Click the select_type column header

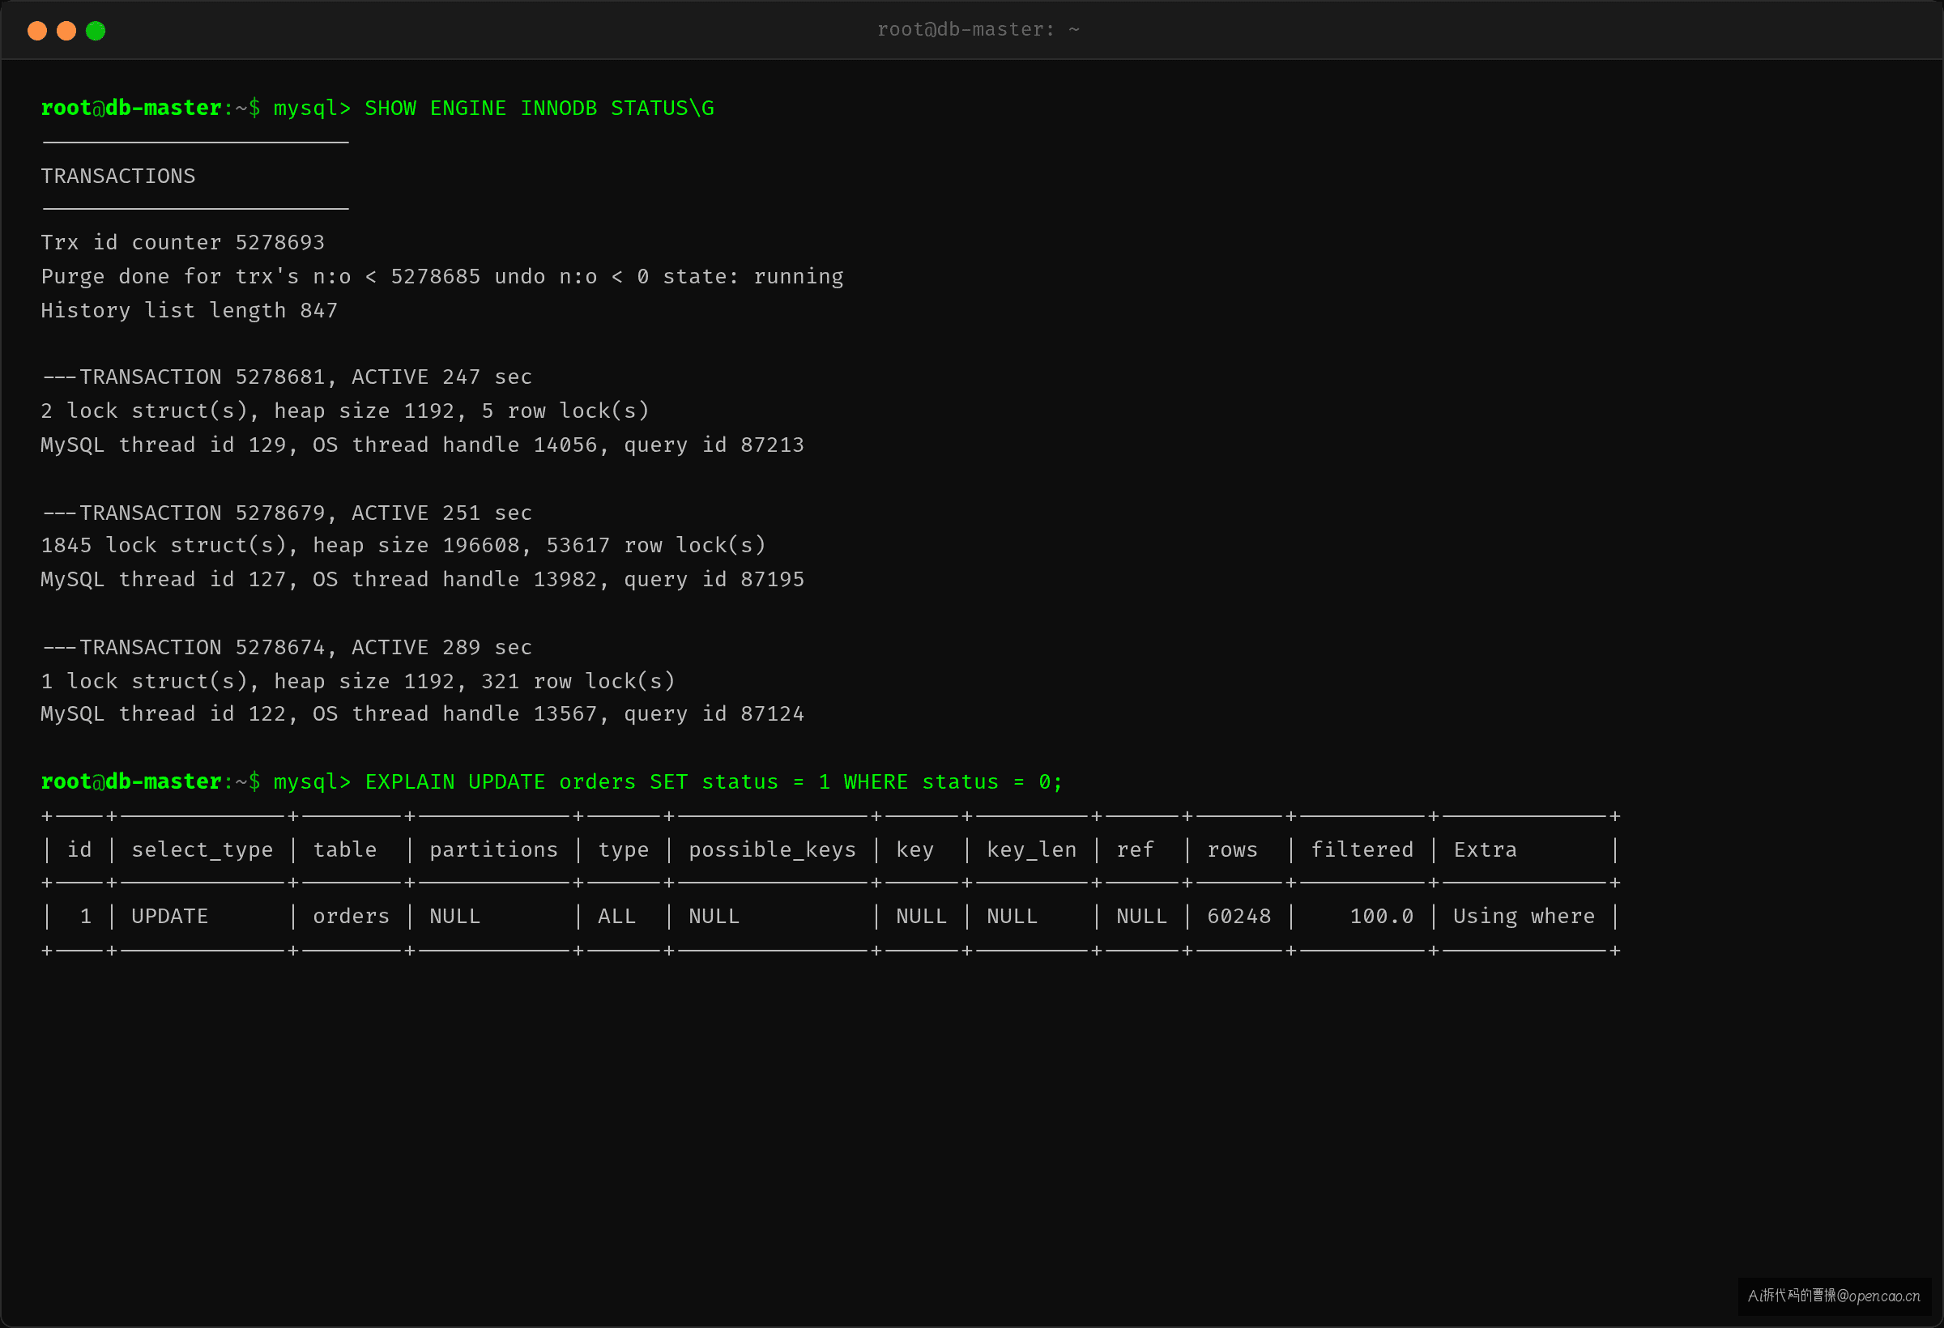(x=202, y=850)
